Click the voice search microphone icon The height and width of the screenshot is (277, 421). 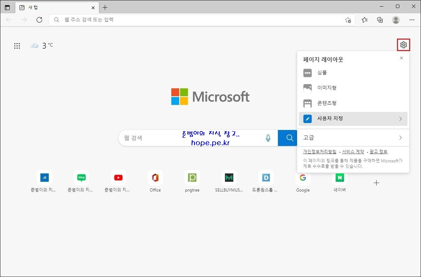coord(268,138)
